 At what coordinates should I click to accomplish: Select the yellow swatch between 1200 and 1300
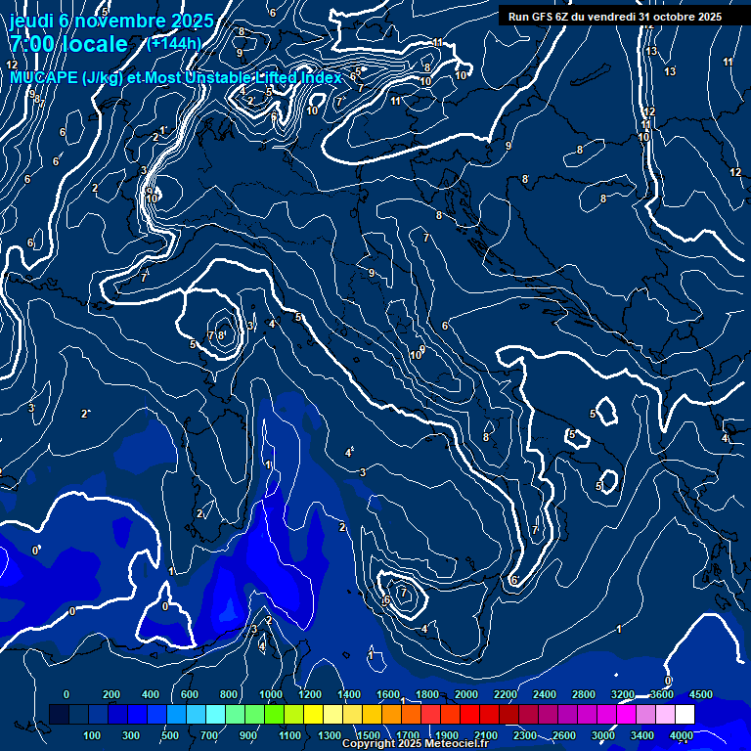(313, 714)
